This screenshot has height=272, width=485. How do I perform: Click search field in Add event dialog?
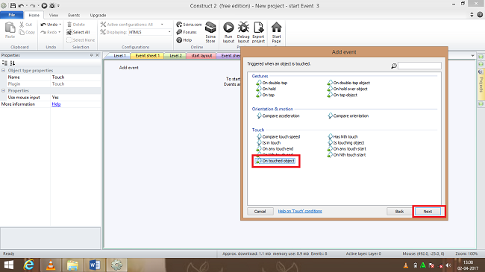pos(419,66)
